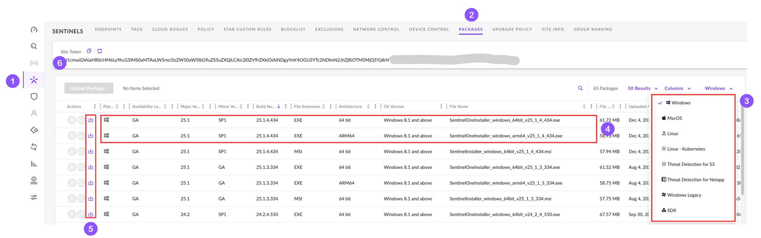Open the settings sliders icon in sidebar
Viewport: 761px width, 238px height.
[x=34, y=197]
